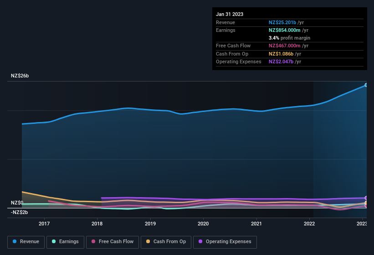374x255 pixels.
Task: Click the NZ$0 y-axis label
Action: (17, 203)
